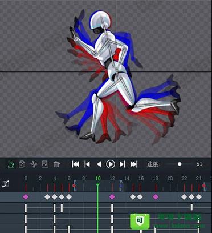The height and width of the screenshot is (233, 212).
Task: Start playback with the circled play button
Action: (111, 164)
